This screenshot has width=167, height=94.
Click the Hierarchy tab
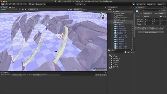[x=112, y=7]
